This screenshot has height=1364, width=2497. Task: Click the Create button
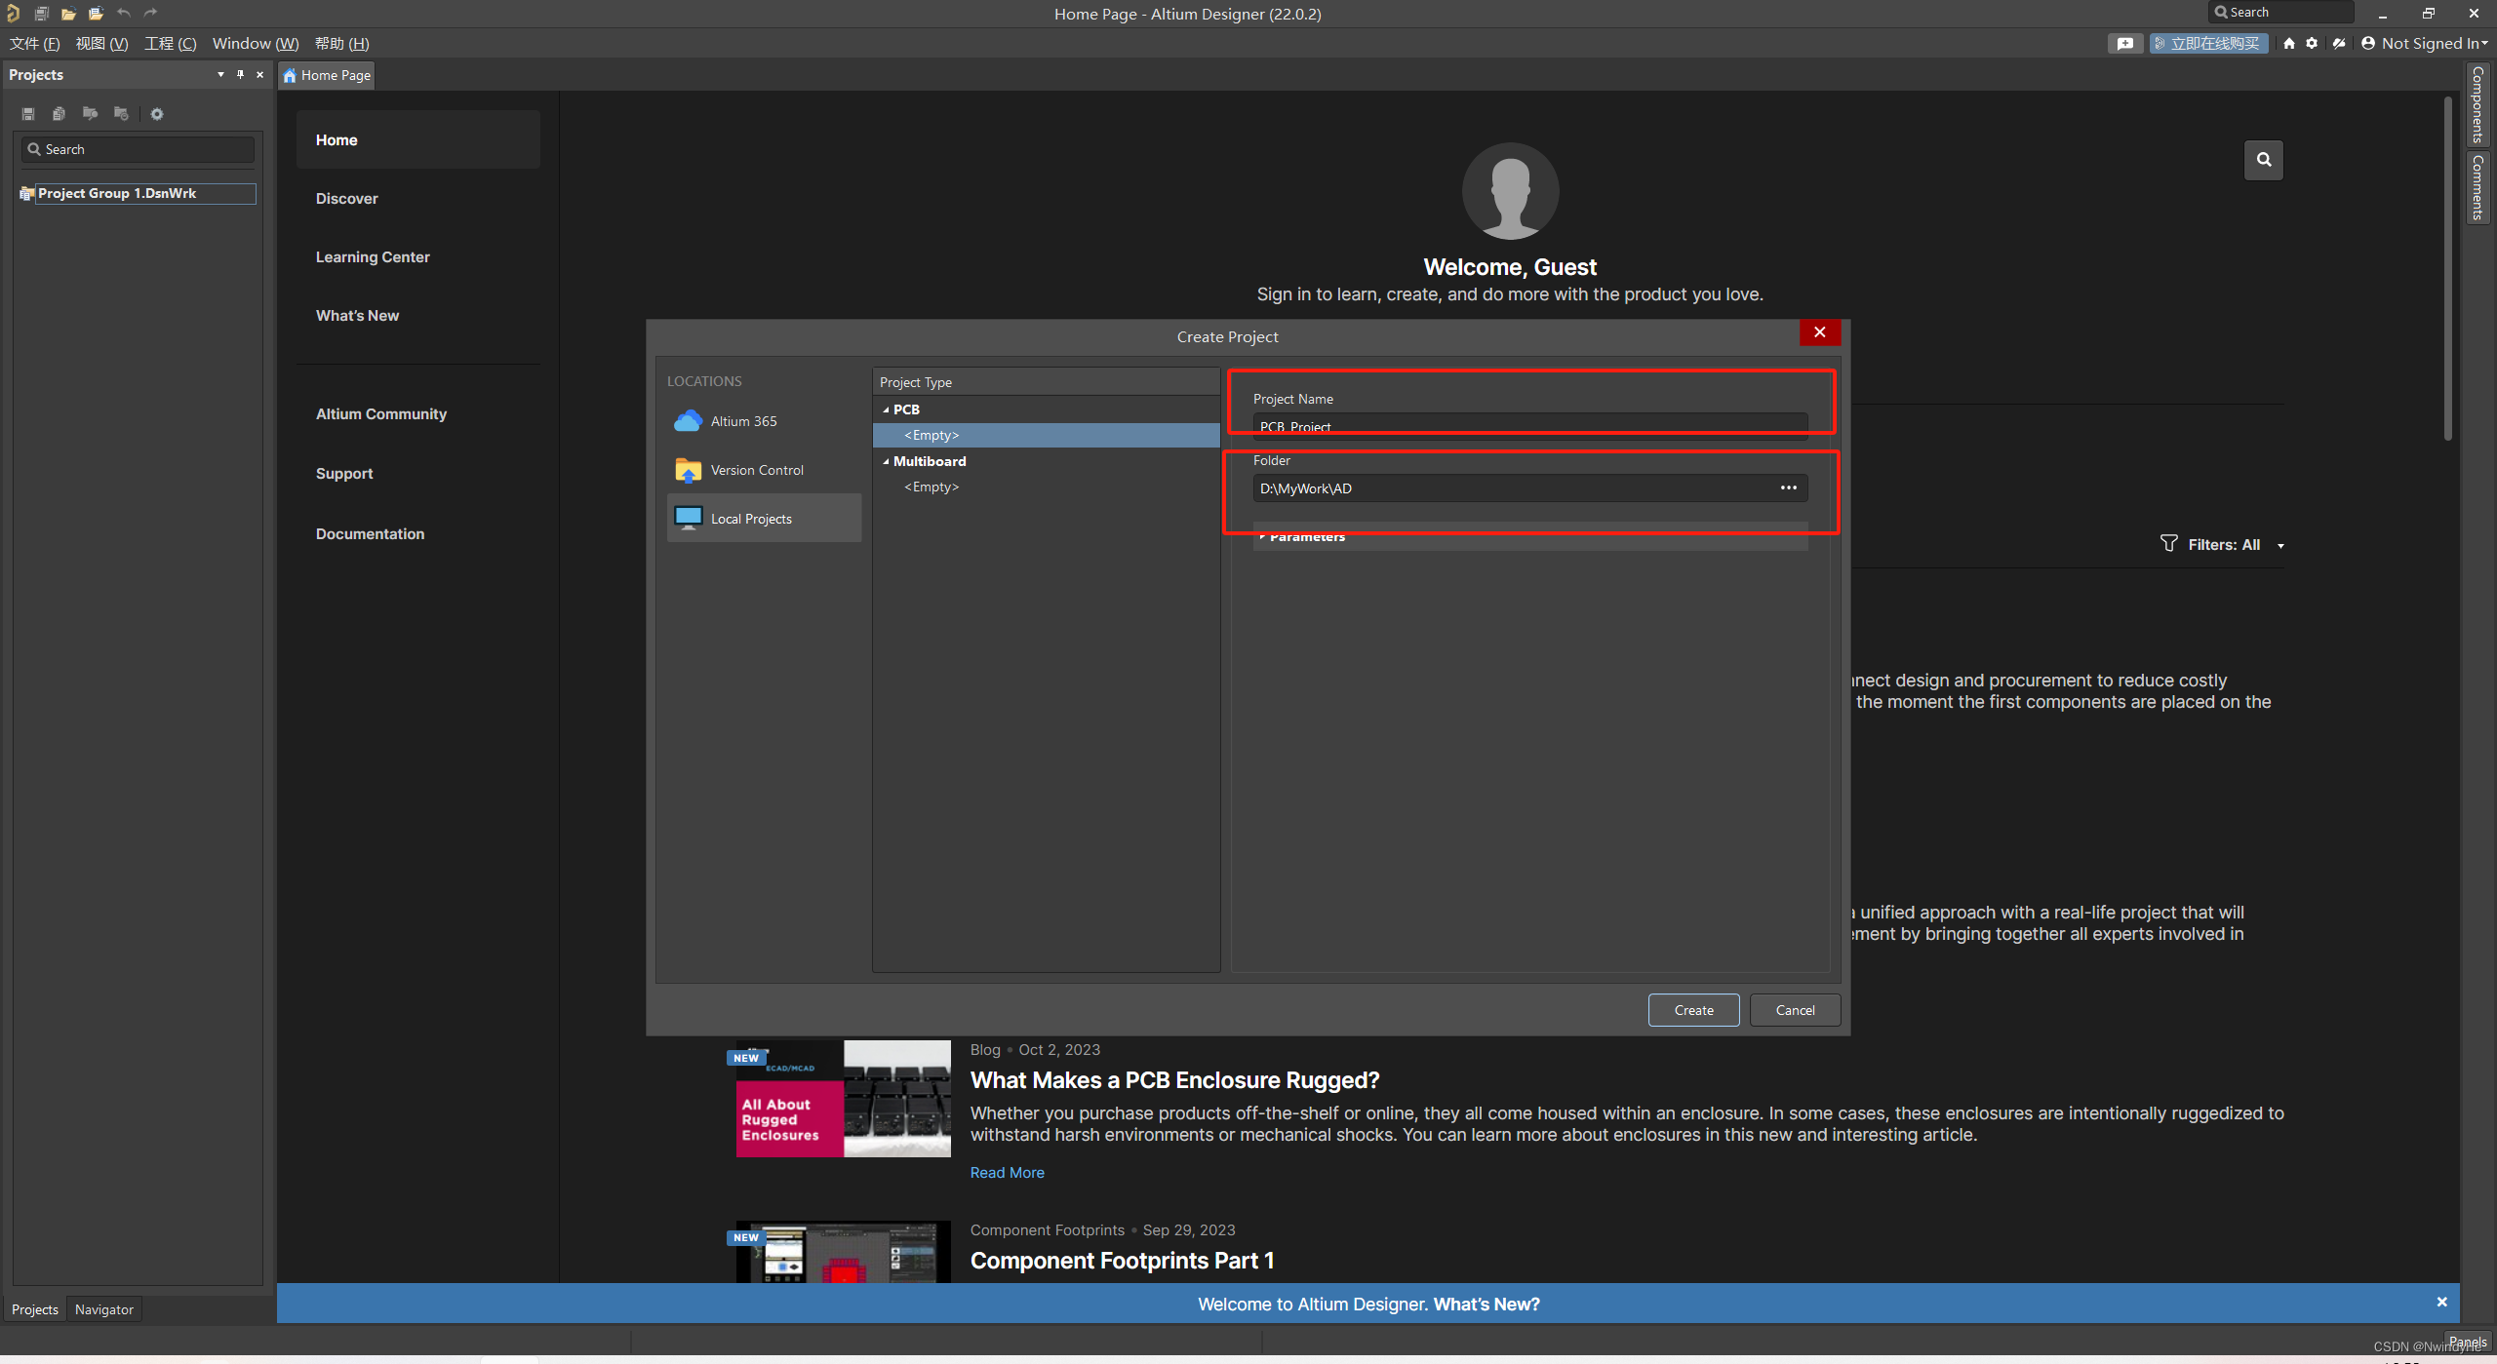click(x=1693, y=1010)
